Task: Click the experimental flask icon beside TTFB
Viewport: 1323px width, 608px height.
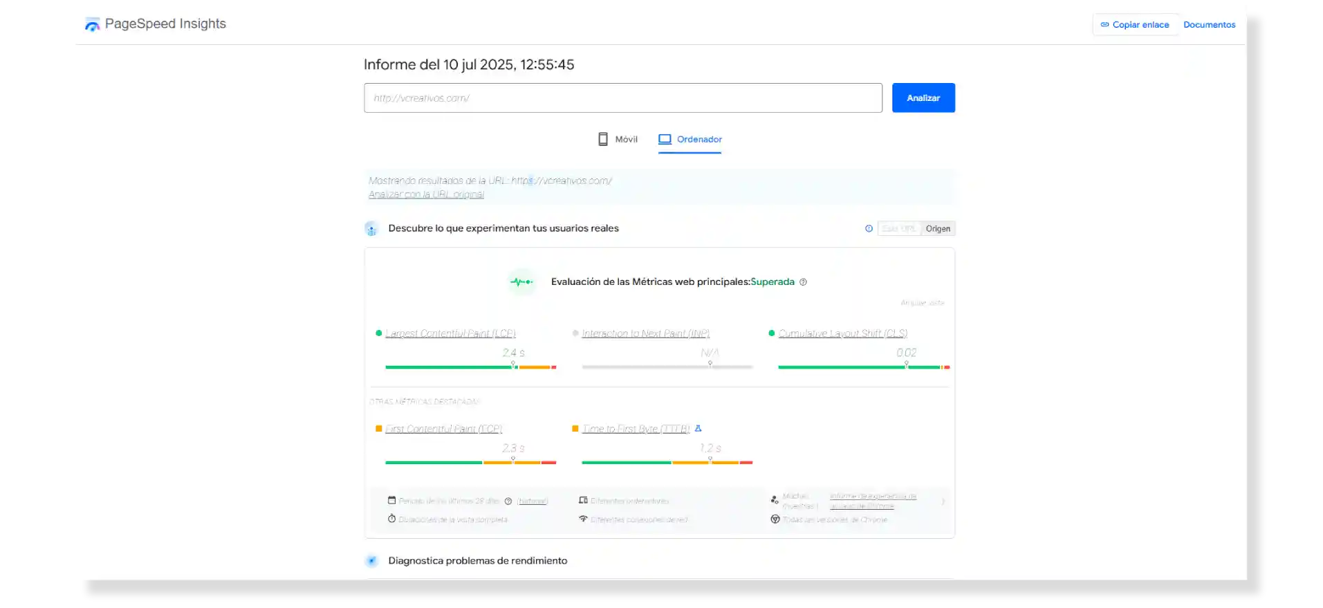Action: 698,429
